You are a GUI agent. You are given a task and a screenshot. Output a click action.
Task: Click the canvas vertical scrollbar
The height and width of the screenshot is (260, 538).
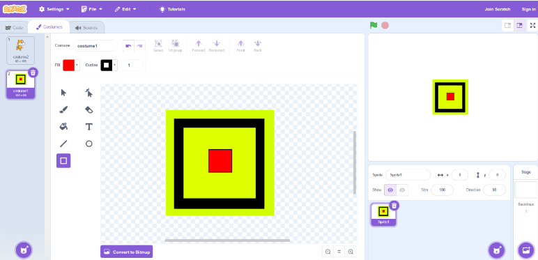(x=355, y=162)
